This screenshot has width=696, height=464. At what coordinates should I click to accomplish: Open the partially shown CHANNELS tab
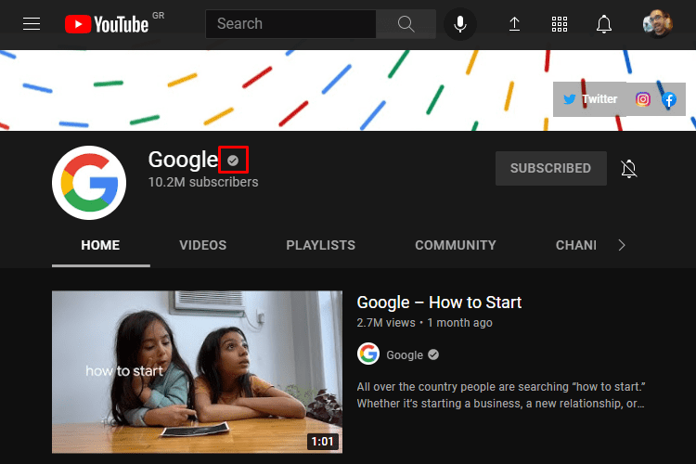(x=576, y=245)
